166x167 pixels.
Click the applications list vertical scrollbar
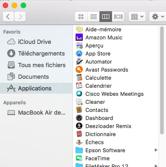(162, 81)
